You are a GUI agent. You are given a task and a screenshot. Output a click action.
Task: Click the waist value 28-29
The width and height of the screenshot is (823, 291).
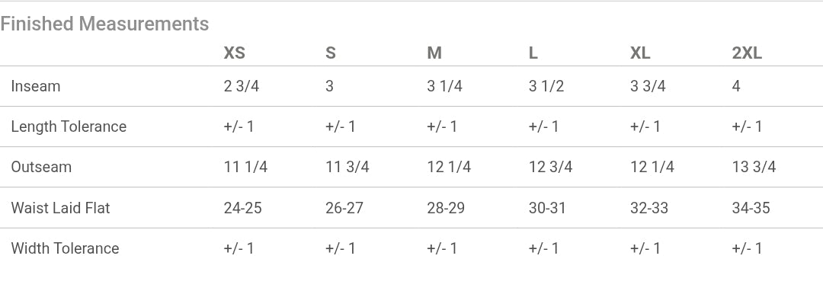(x=446, y=208)
